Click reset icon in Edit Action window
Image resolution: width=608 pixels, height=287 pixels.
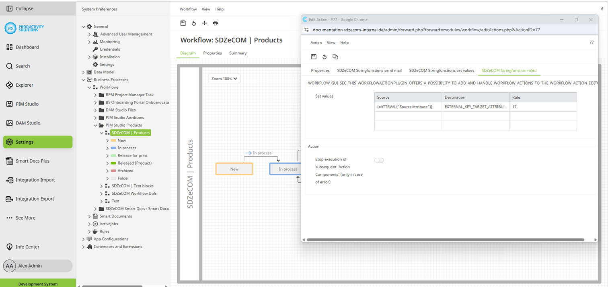point(325,57)
